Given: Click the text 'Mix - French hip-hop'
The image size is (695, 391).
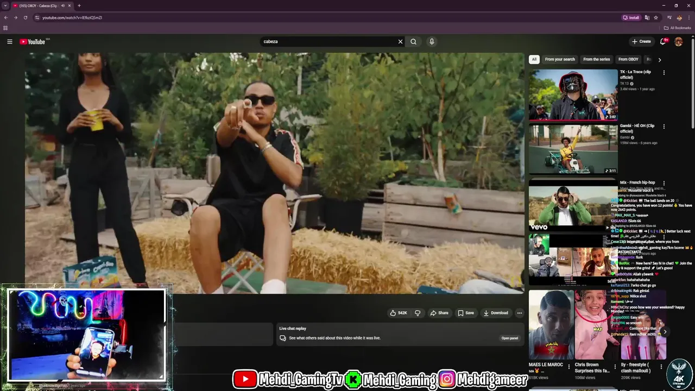Looking at the screenshot, I should coord(637,182).
